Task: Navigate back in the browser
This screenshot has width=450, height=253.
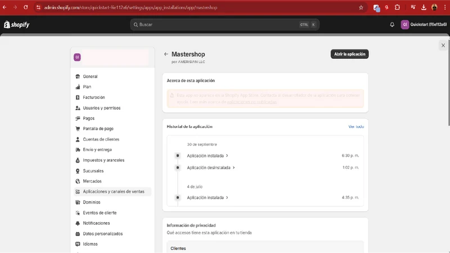Action: click(x=4, y=7)
